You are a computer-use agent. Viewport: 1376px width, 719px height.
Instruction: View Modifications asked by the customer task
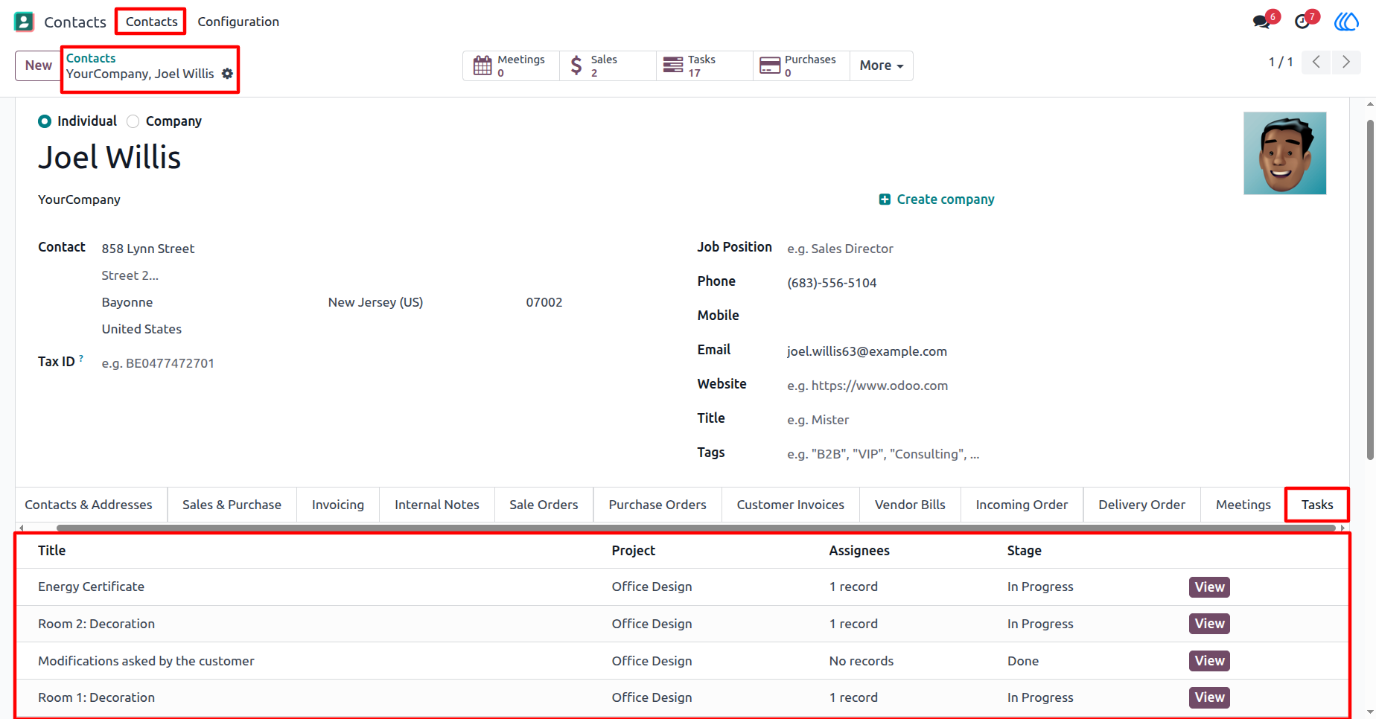point(1209,661)
